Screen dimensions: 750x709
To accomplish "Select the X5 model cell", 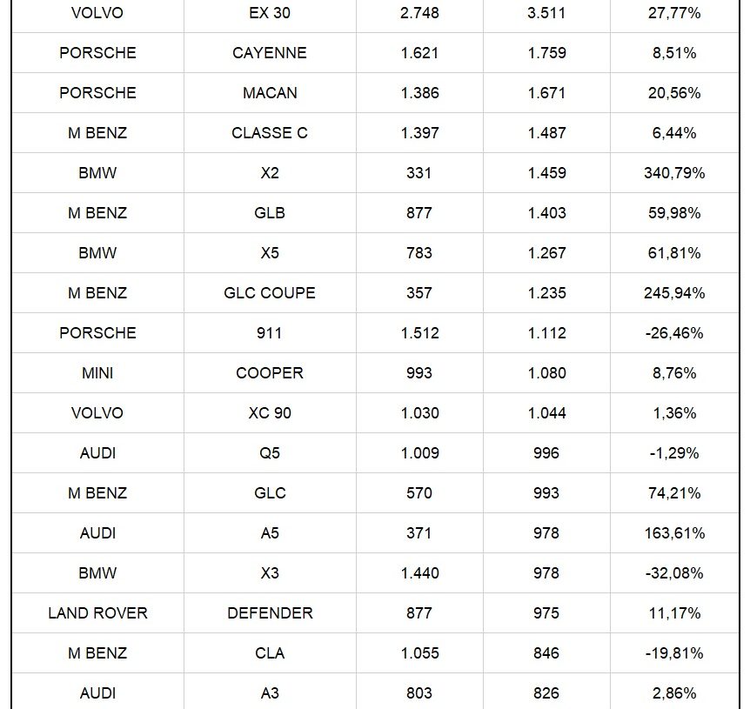I will click(x=270, y=253).
